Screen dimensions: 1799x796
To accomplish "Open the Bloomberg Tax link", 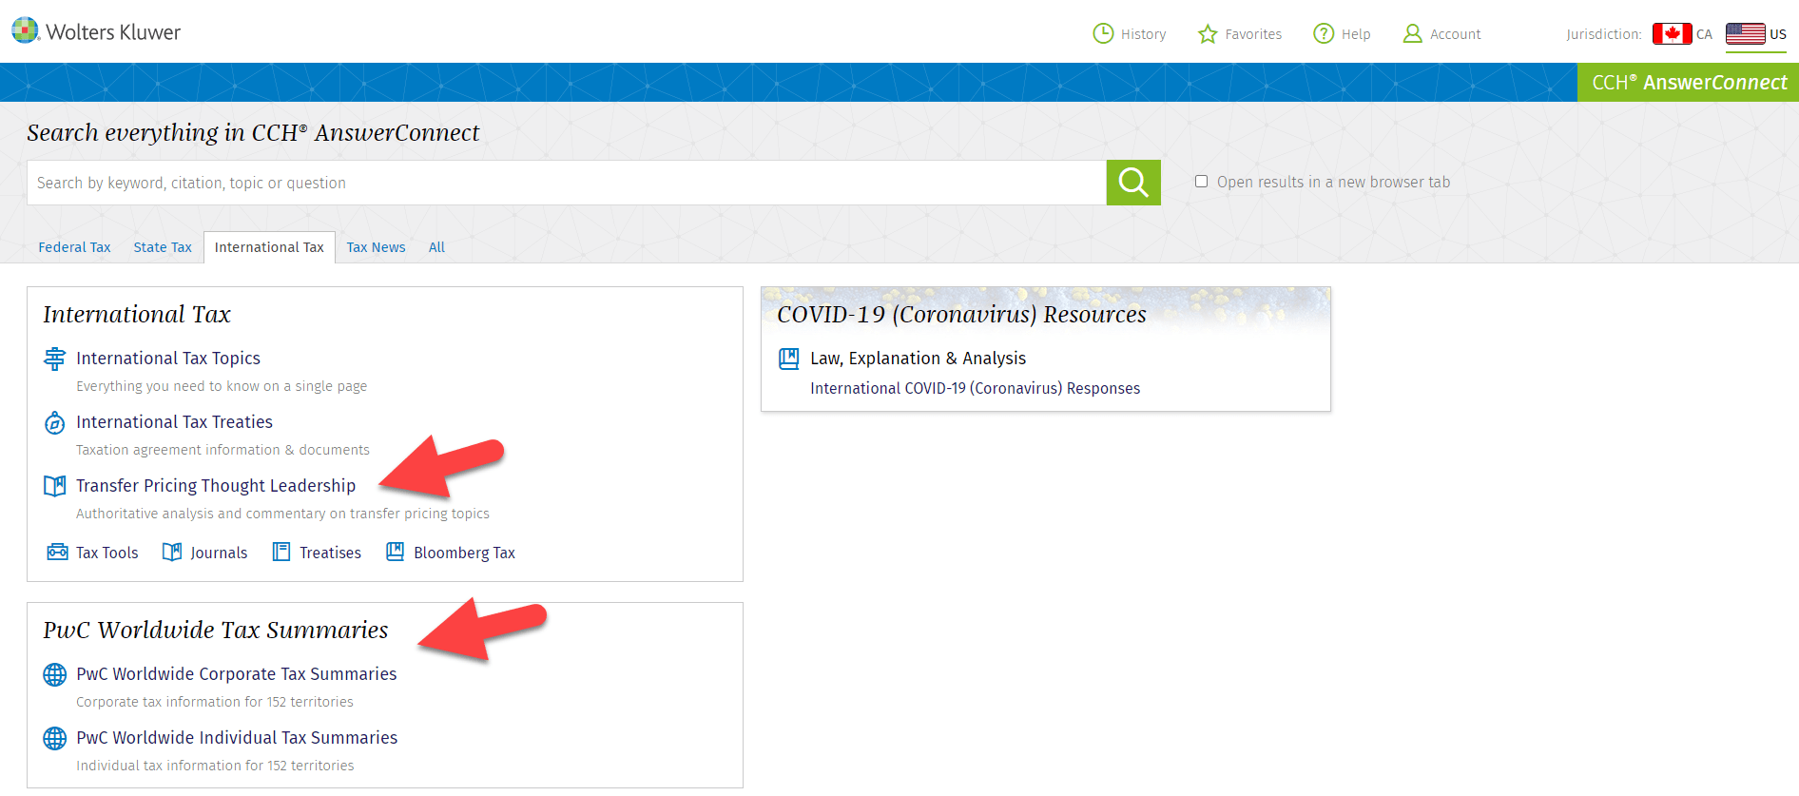I will 464,553.
